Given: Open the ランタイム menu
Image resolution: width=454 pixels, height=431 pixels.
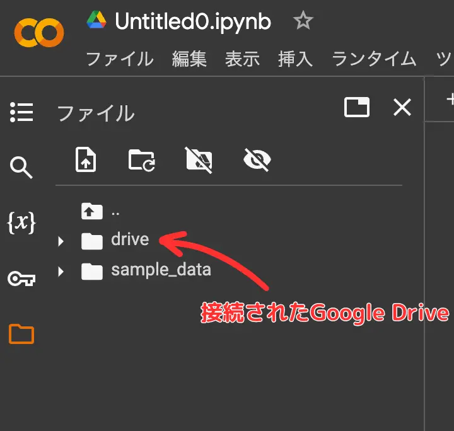Looking at the screenshot, I should click(x=374, y=59).
